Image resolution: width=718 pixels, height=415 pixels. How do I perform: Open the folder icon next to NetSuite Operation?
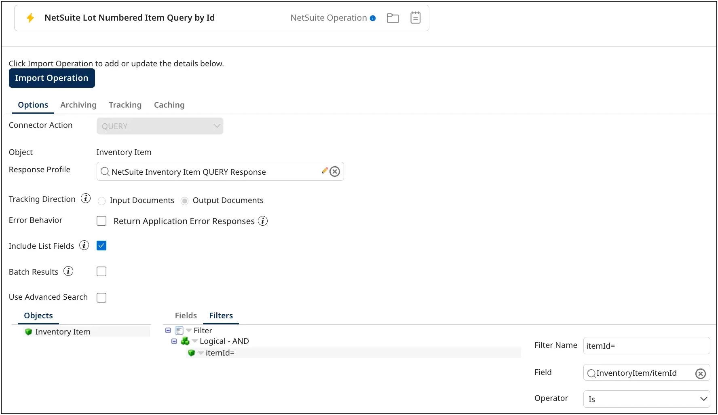pyautogui.click(x=393, y=18)
